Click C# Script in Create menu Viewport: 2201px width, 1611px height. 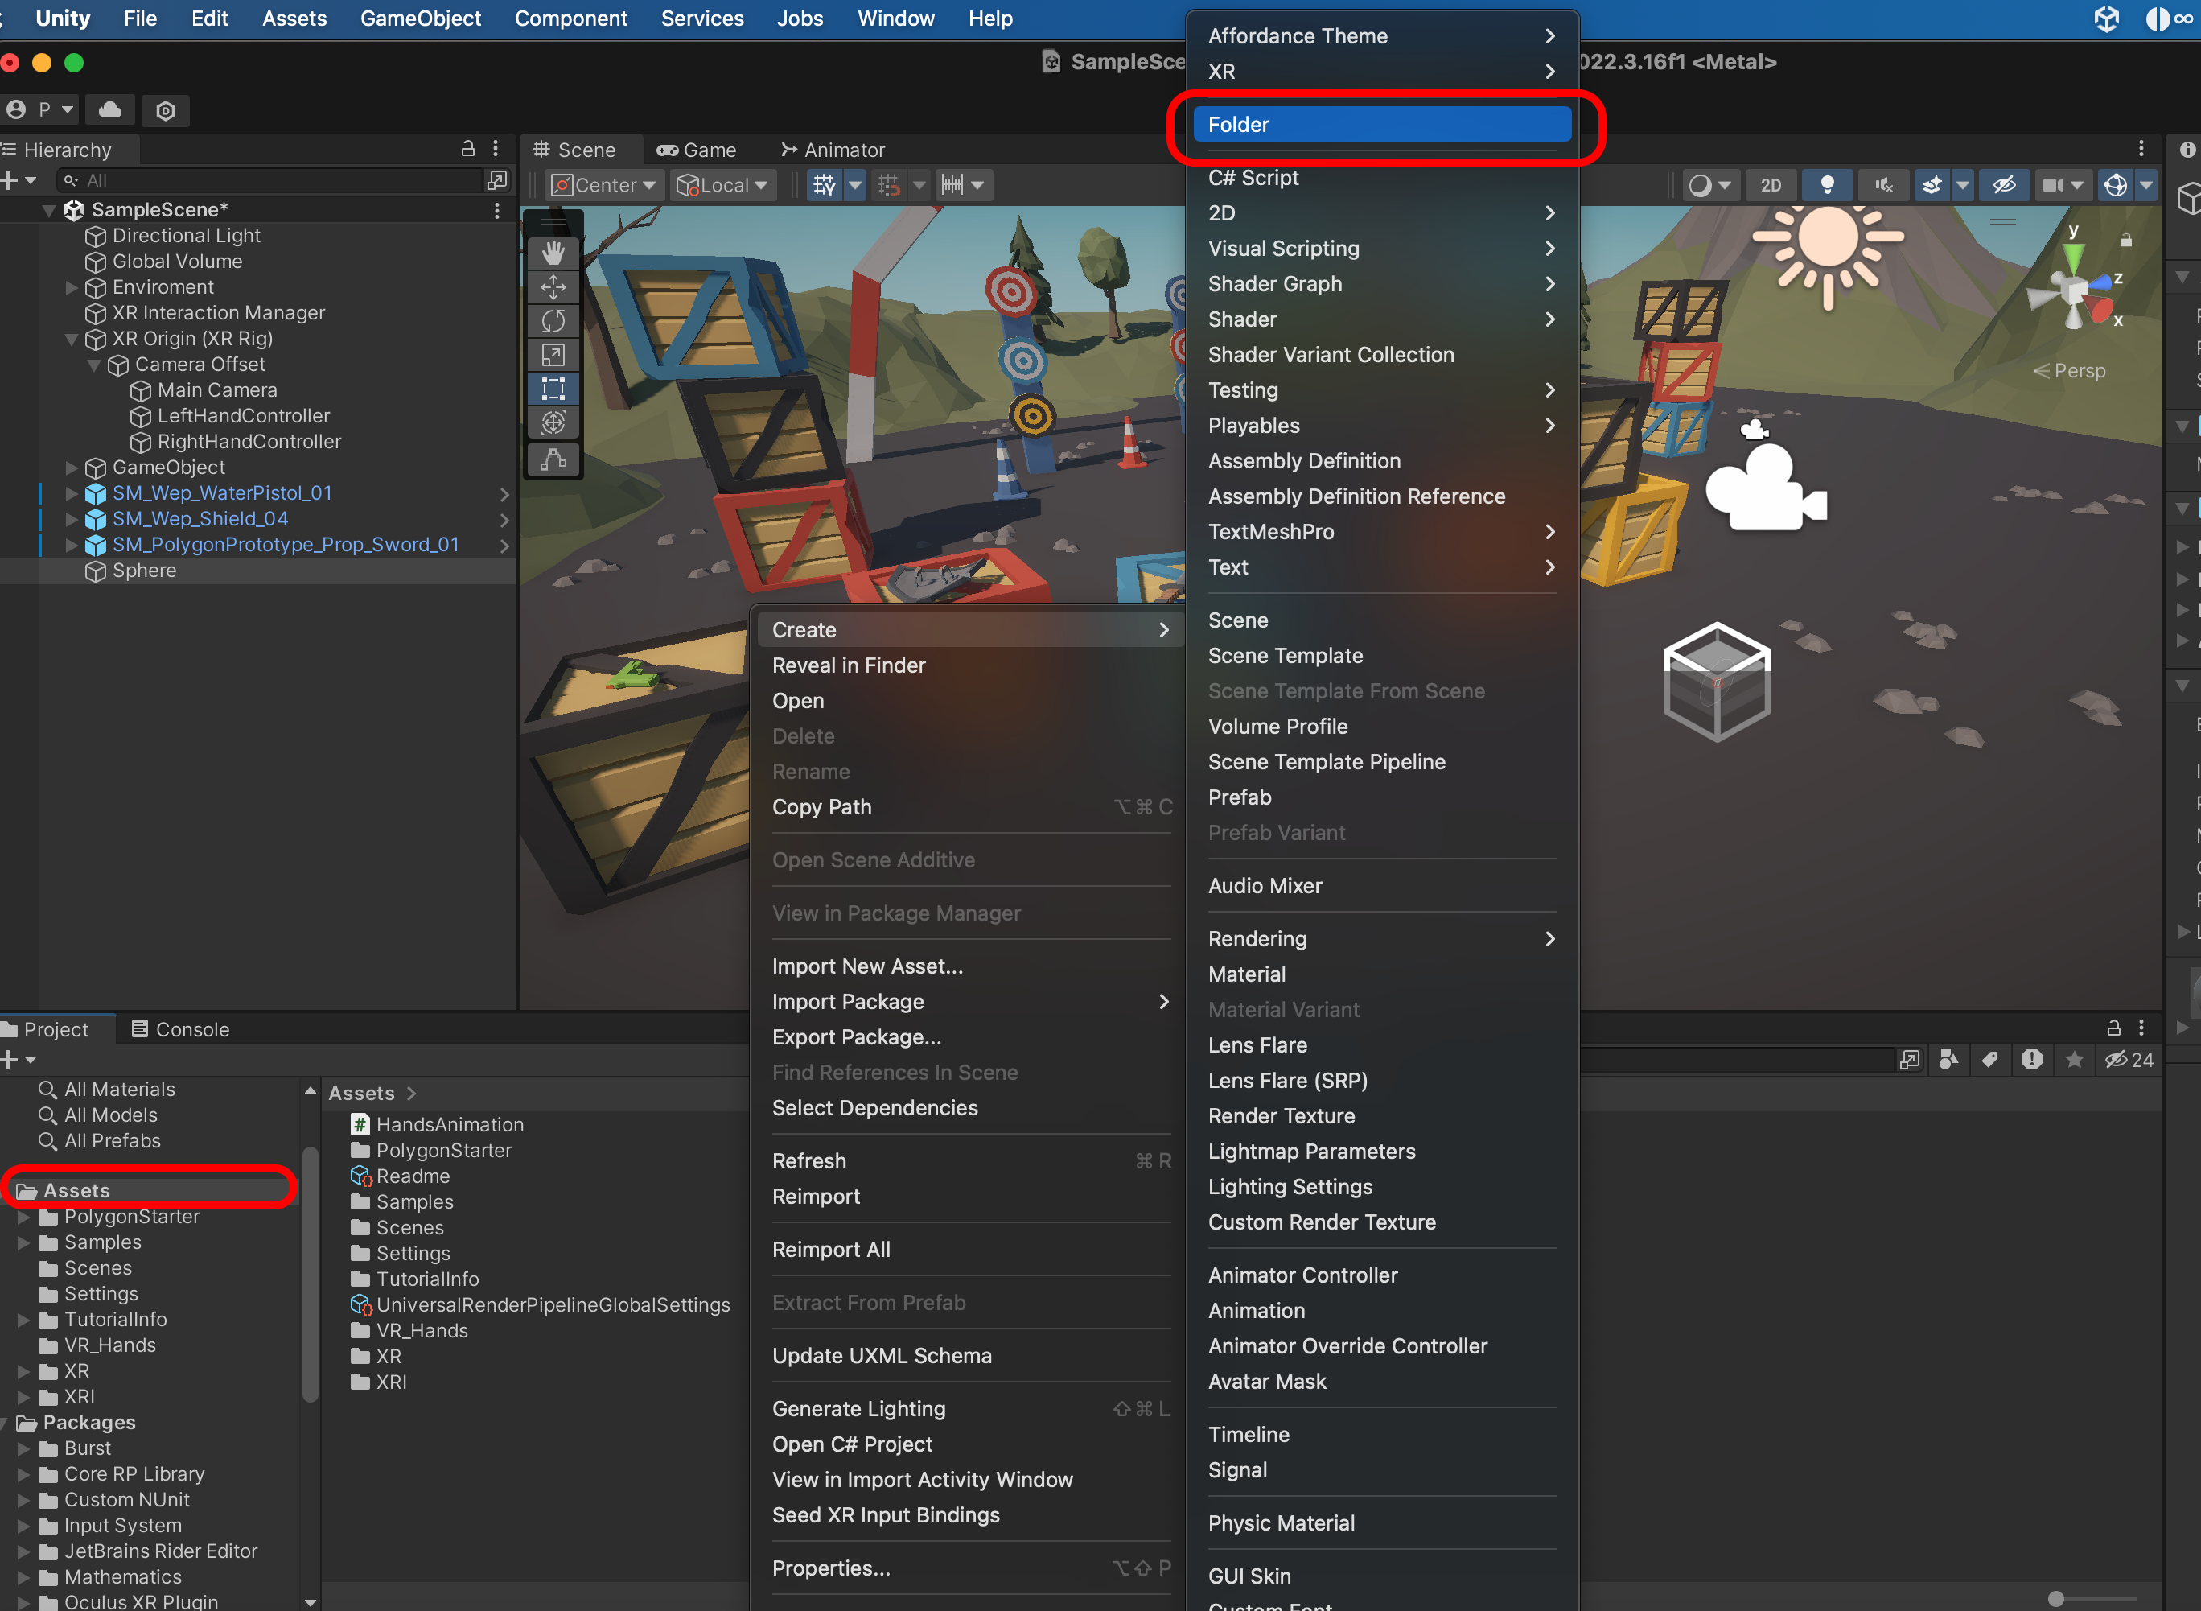pyautogui.click(x=1253, y=179)
